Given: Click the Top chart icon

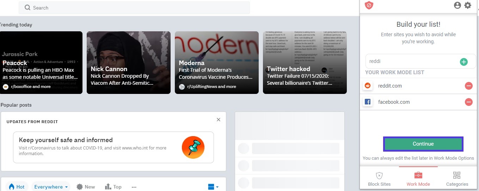Looking at the screenshot, I should click(x=108, y=187).
